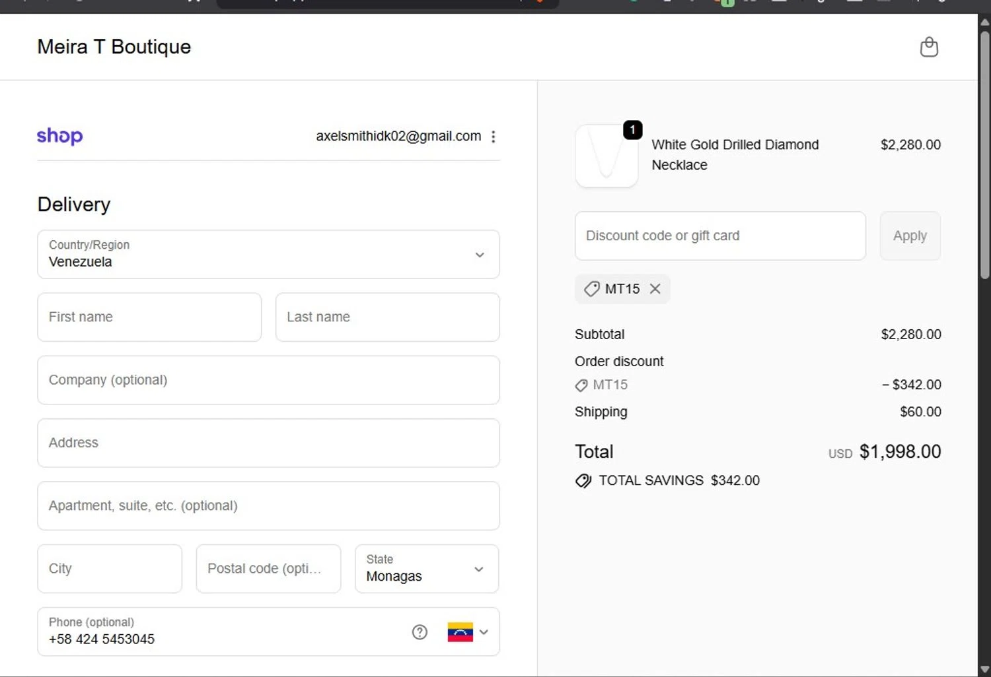Open the Meira T Boutique store link

point(114,47)
